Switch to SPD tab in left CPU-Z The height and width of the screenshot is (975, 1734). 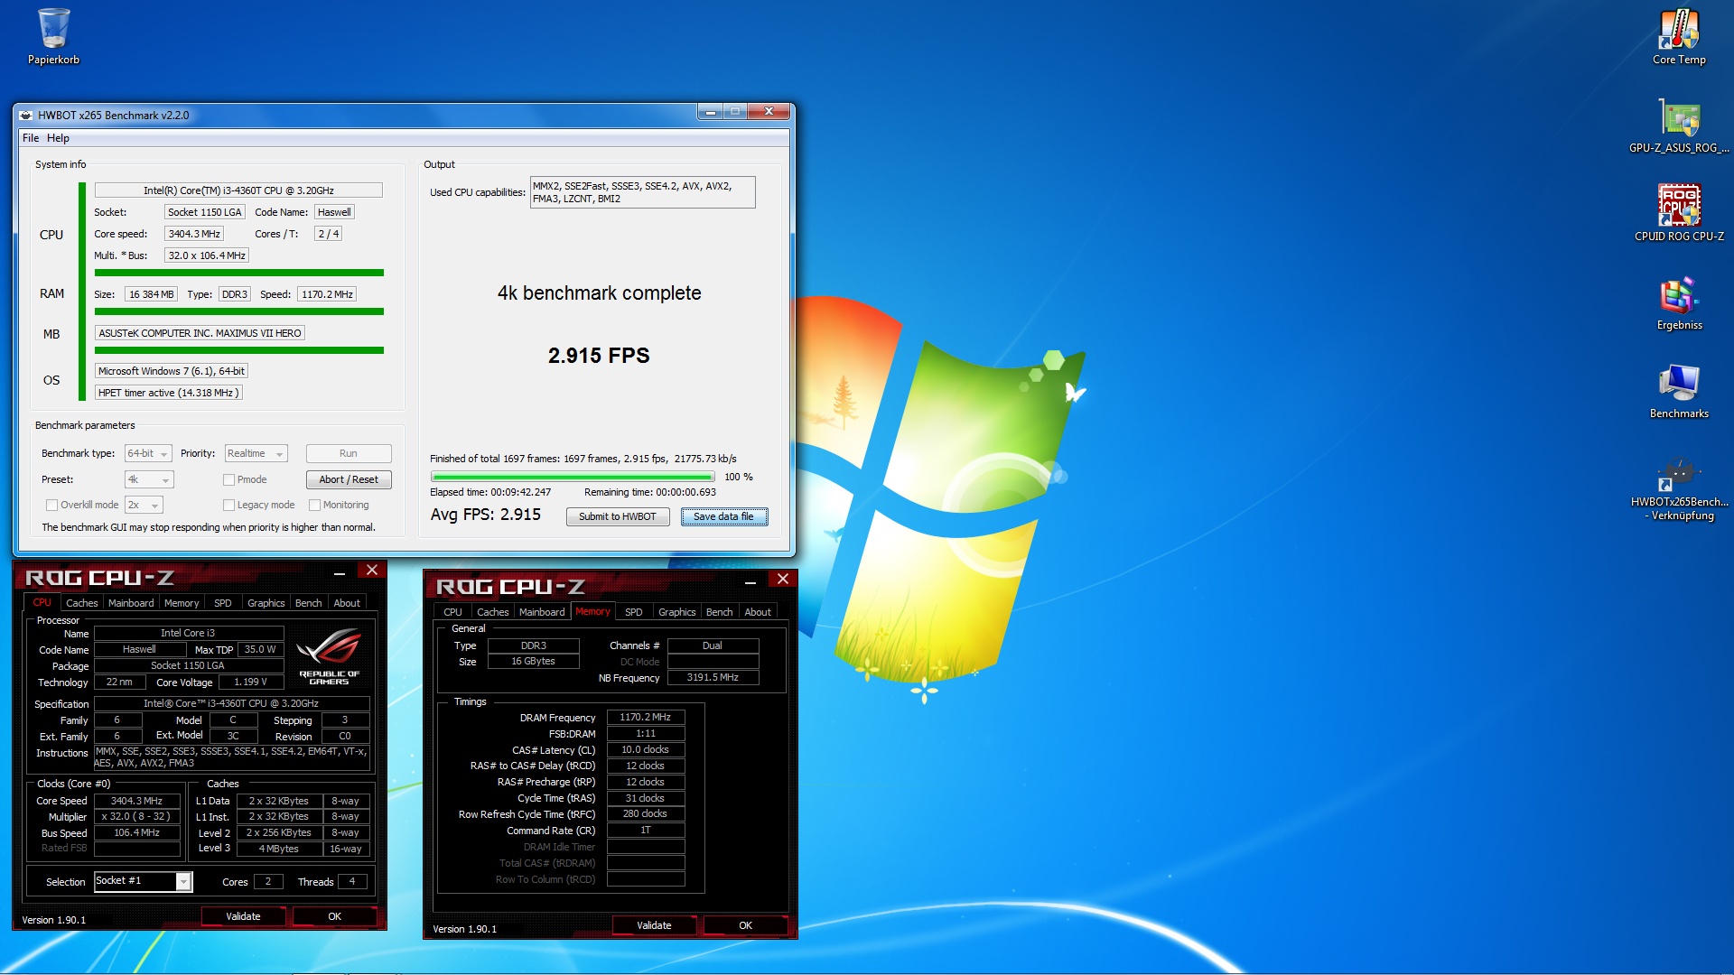223,603
